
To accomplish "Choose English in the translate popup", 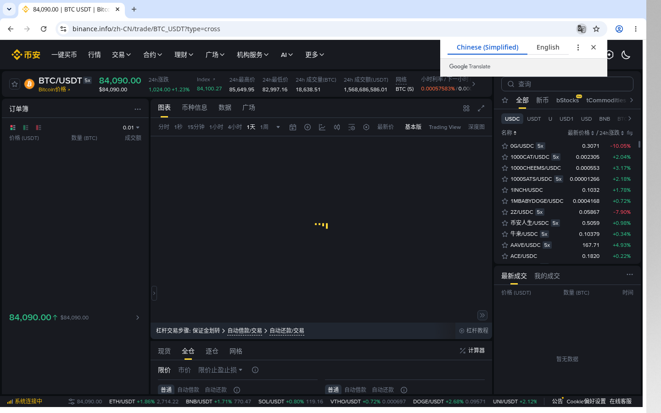I will pyautogui.click(x=548, y=47).
